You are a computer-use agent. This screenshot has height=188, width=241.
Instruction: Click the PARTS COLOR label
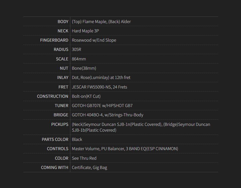(x=55, y=139)
